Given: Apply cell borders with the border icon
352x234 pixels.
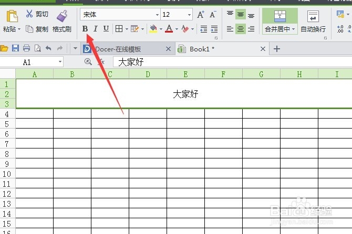Looking at the screenshot, I should pos(119,29).
